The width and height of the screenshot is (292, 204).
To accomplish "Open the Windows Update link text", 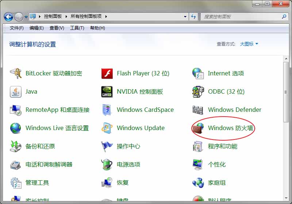I will (141, 128).
